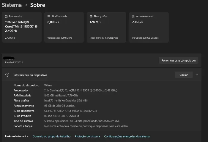Click the ID do dispositivo value C6B49761-C1ED
This screenshot has width=208, height=142.
tap(71, 111)
